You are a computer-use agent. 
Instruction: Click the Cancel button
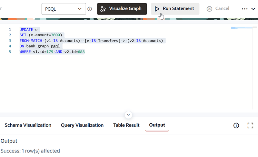[218, 9]
